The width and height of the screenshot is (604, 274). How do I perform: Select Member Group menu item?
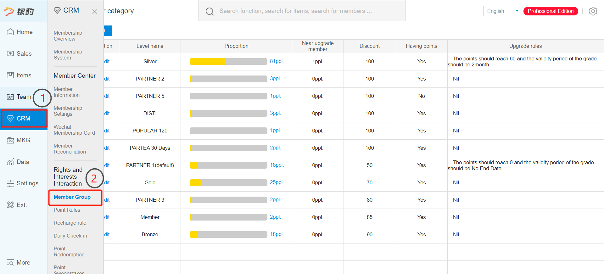tap(72, 197)
